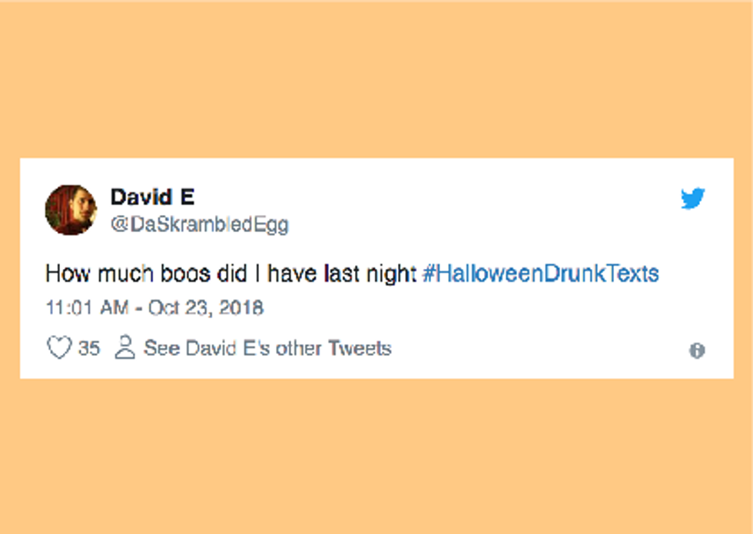The image size is (753, 534).
Task: Click the person silhouette icon
Action: pyautogui.click(x=124, y=348)
